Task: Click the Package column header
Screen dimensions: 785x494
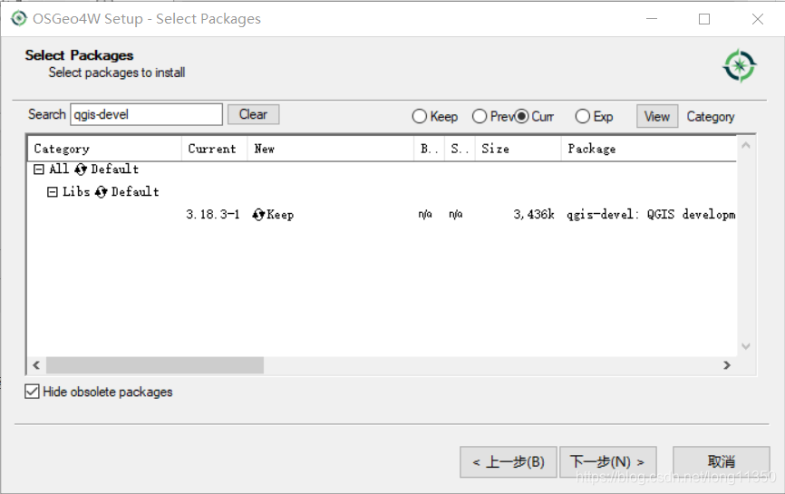Action: (x=649, y=149)
